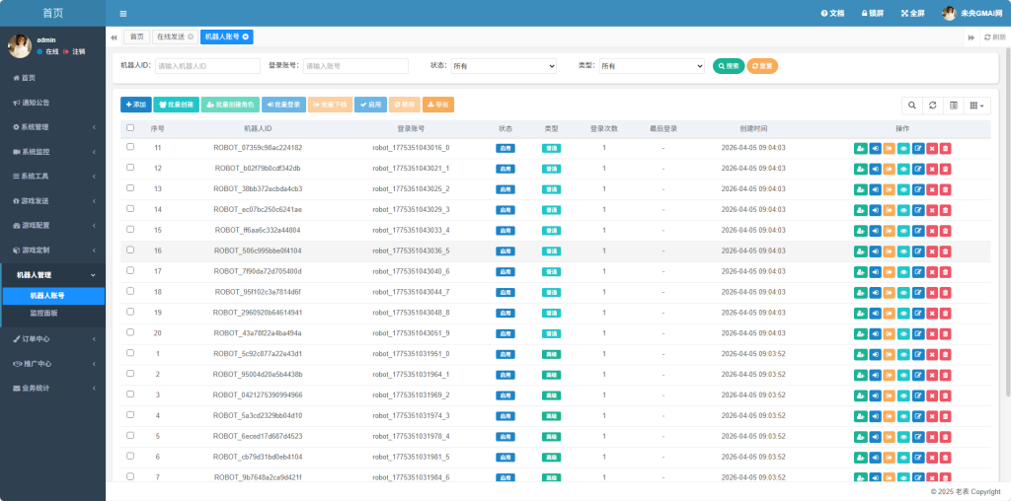The width and height of the screenshot is (1011, 501).
Task: Tick the checkbox for row 19
Action: point(130,312)
